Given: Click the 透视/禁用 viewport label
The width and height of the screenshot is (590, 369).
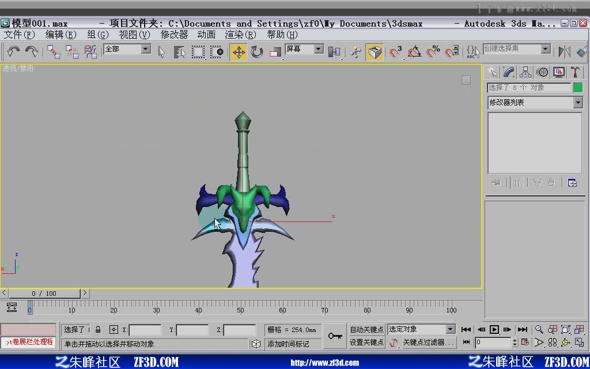Looking at the screenshot, I should [x=18, y=69].
